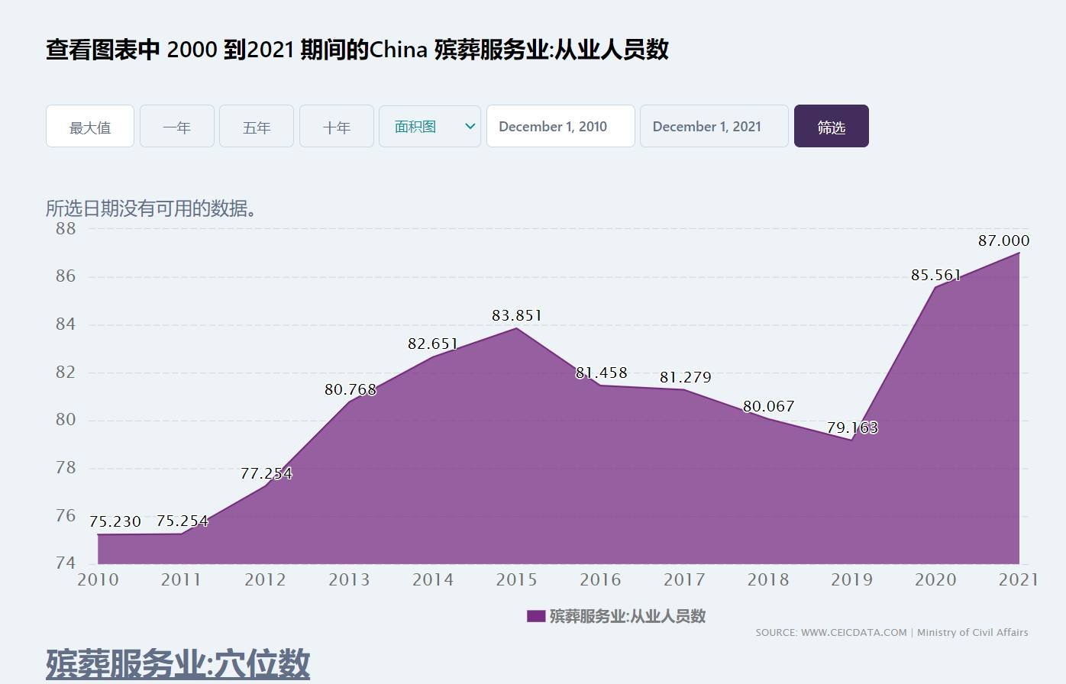
Task: Click the 85.561 data label for 2020
Action: point(936,275)
